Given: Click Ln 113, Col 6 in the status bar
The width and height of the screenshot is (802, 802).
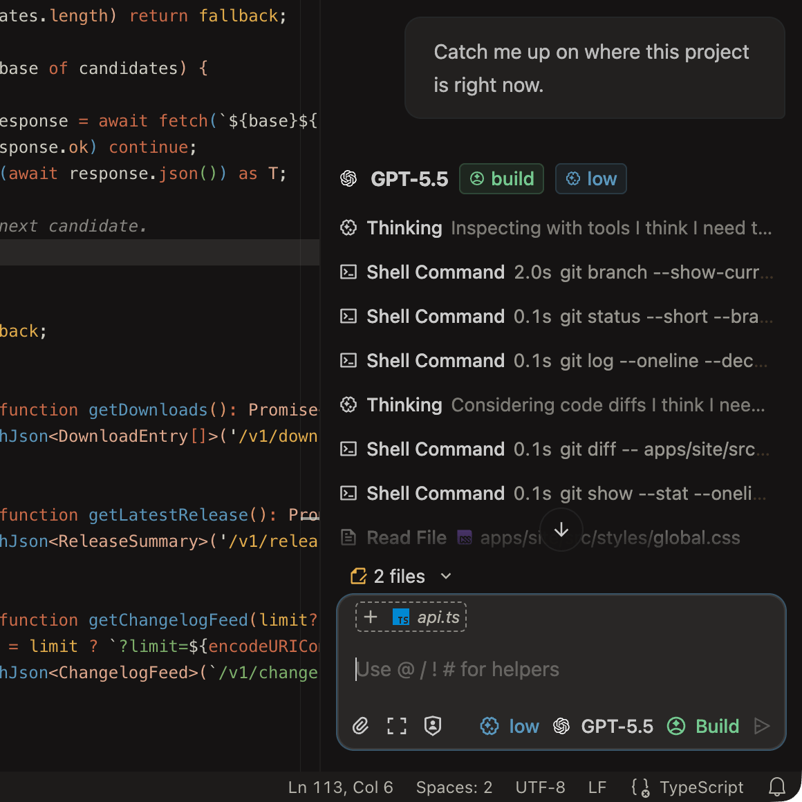Looking at the screenshot, I should tap(340, 787).
